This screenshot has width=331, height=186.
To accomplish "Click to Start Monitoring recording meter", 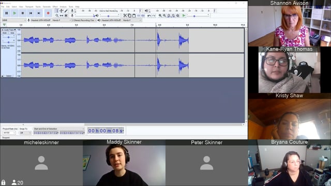I will (109, 11).
